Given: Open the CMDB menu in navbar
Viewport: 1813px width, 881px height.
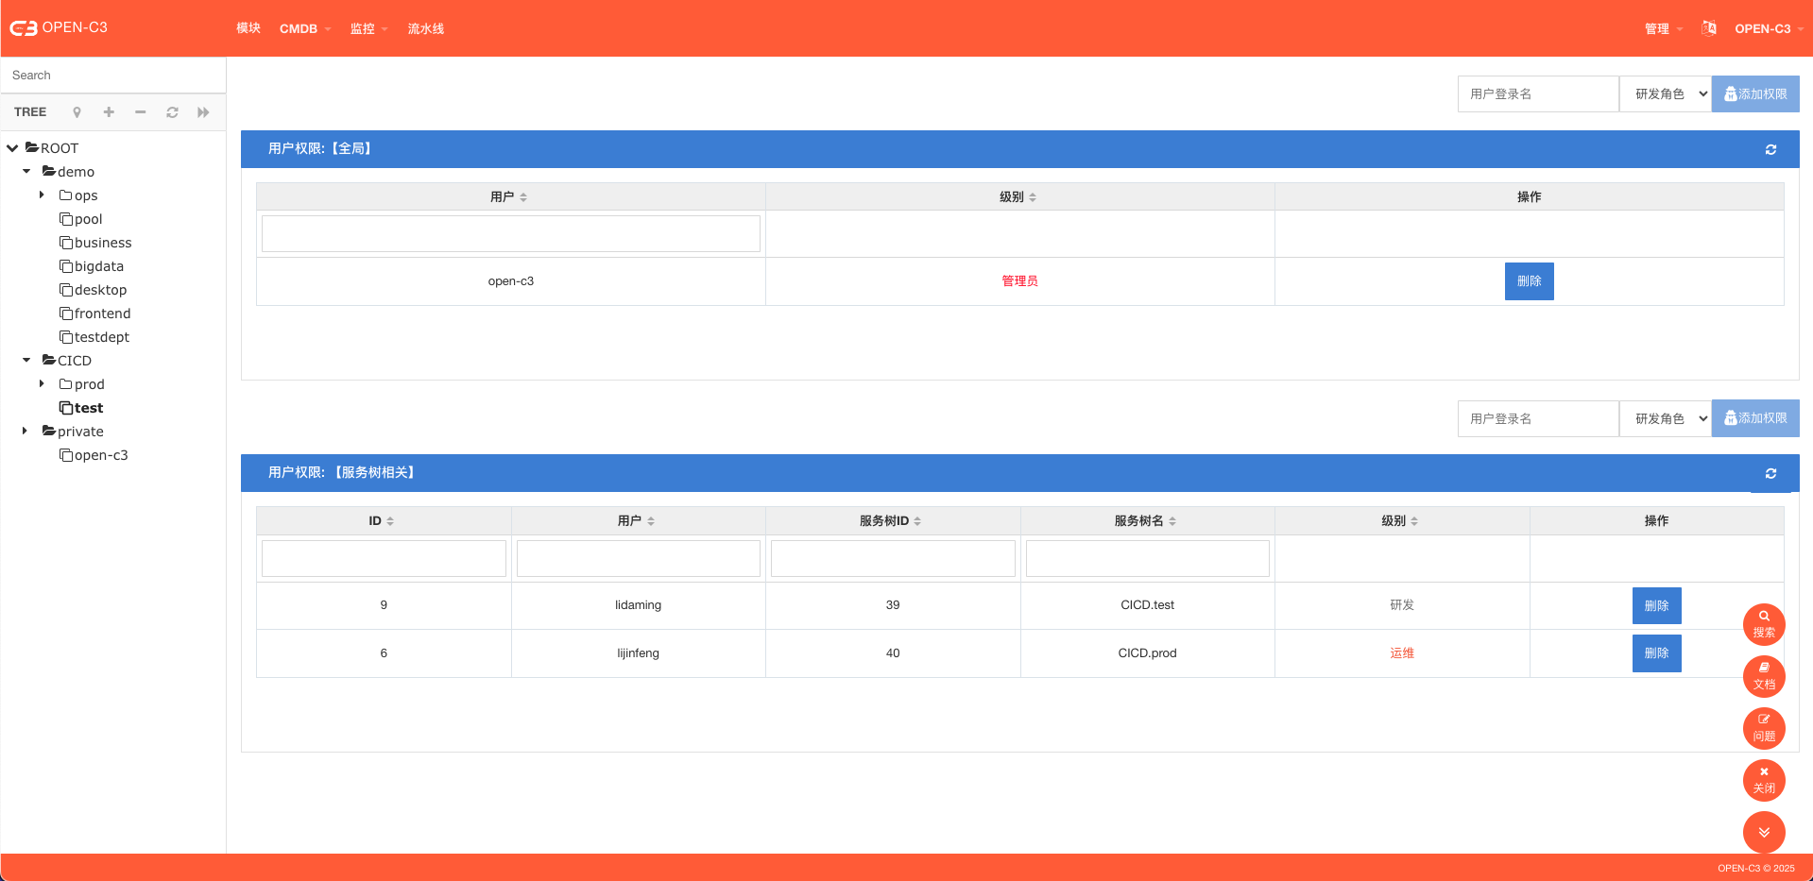Looking at the screenshot, I should tap(304, 29).
